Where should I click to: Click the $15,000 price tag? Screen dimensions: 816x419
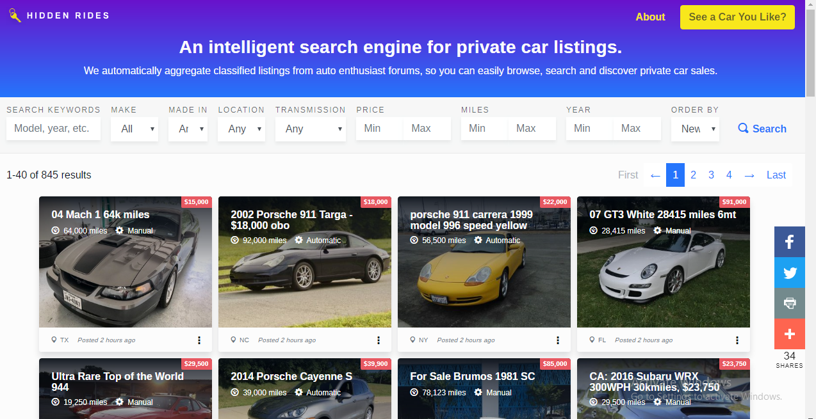[x=197, y=202]
